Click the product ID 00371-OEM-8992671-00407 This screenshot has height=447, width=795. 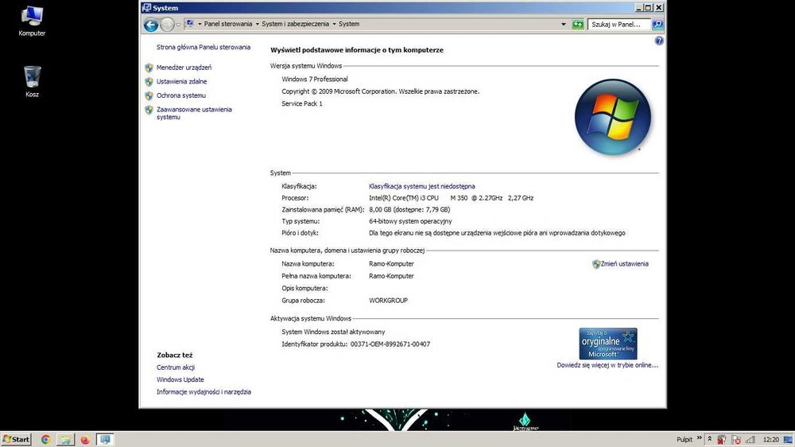[390, 344]
